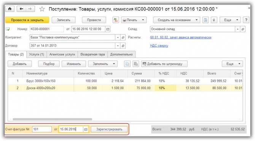This screenshot has width=255, height=141.
Task: Switch to Товары (2) tab
Action: tap(16, 55)
